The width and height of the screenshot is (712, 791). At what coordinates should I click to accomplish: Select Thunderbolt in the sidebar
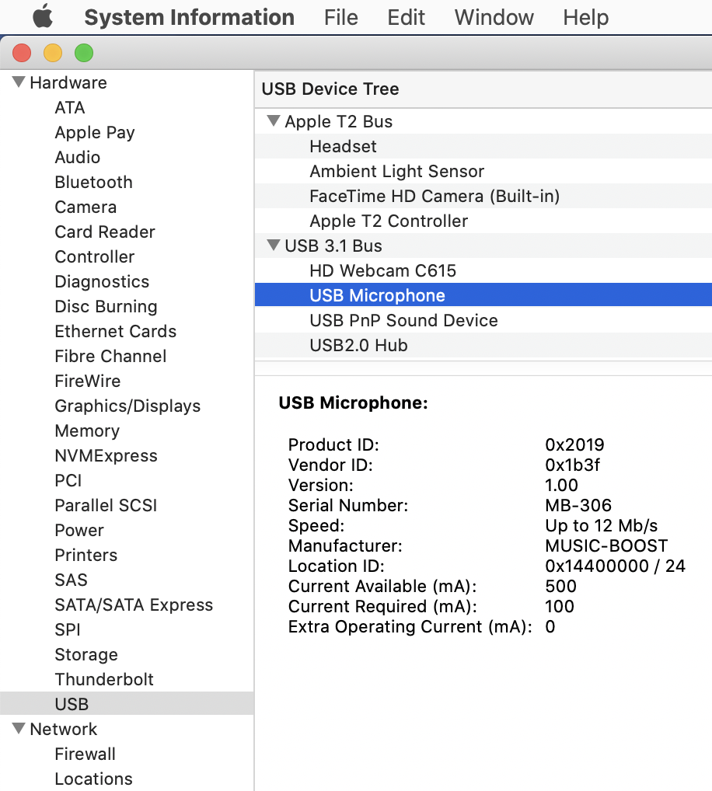point(104,679)
